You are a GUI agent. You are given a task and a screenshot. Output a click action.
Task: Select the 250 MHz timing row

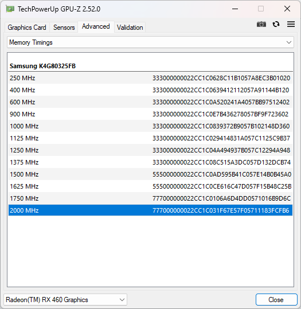[x=150, y=78]
